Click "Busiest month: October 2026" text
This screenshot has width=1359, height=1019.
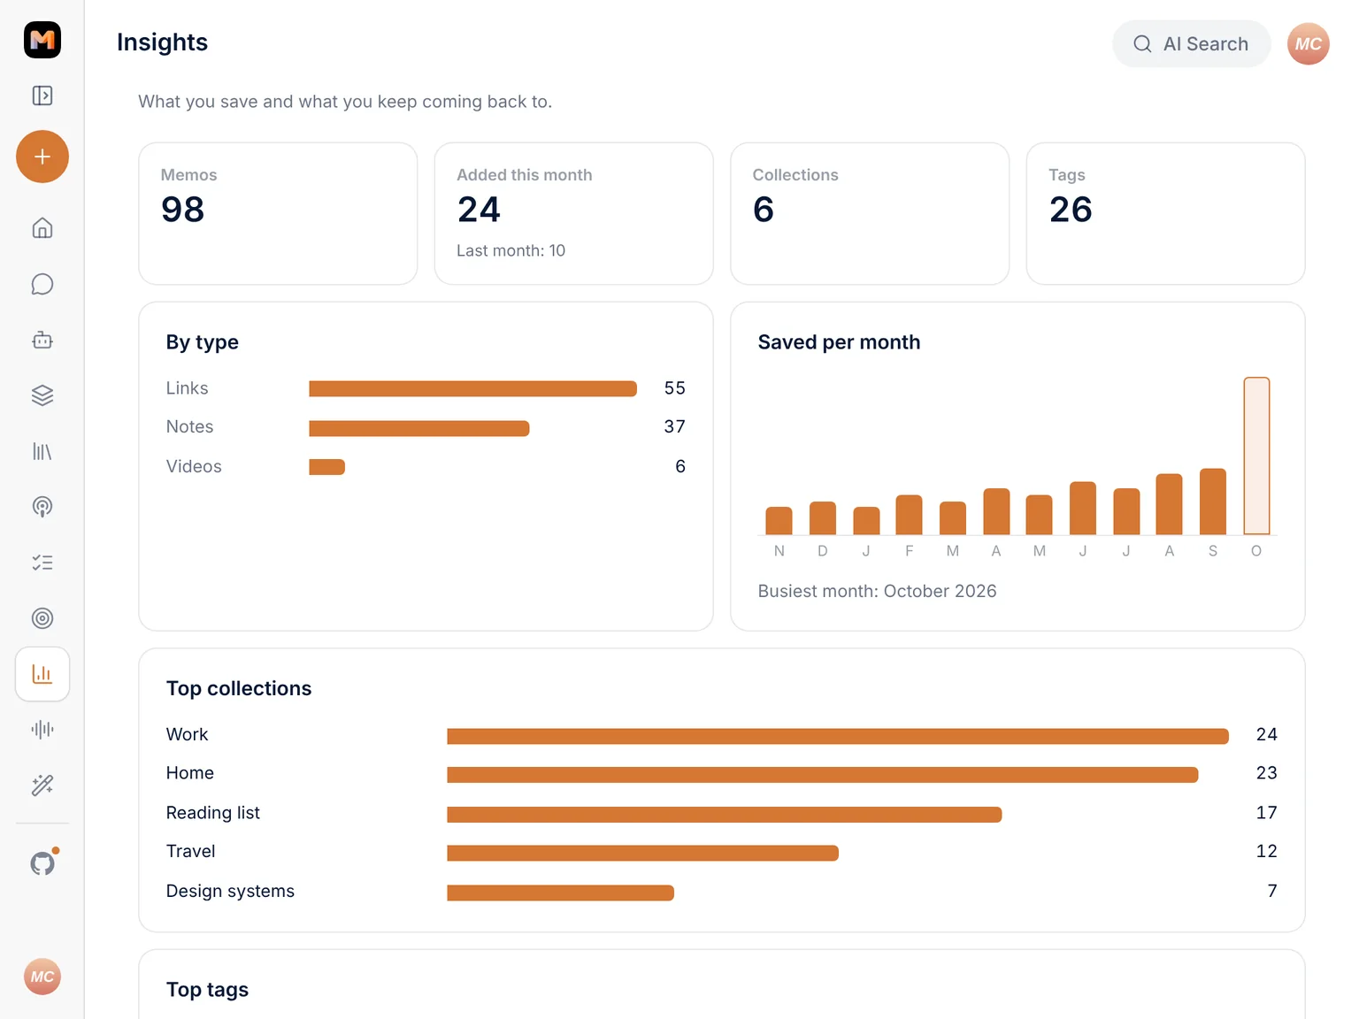(x=877, y=591)
